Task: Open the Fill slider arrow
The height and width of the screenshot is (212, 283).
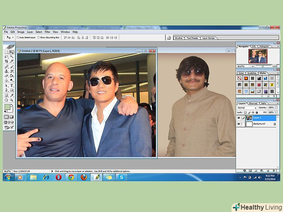Action: coord(276,112)
